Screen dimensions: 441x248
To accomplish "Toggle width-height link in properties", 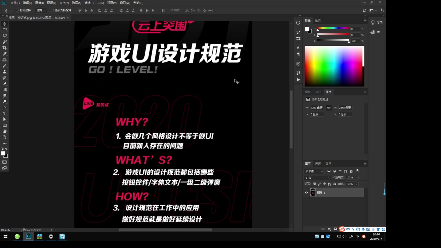I will click(329, 108).
